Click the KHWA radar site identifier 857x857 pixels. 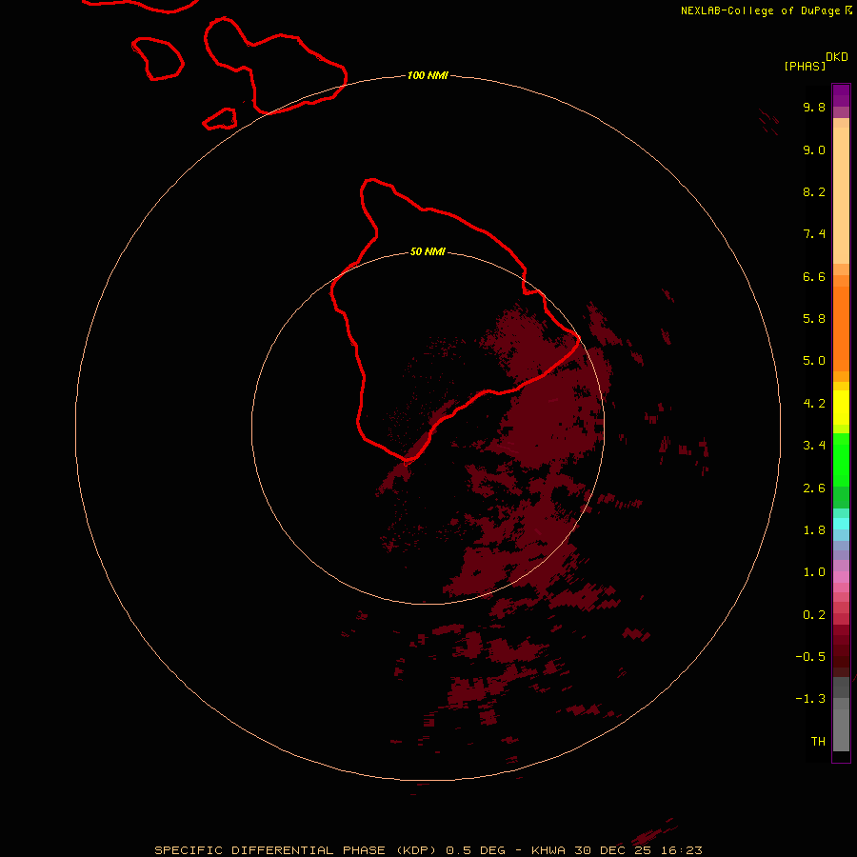pos(548,850)
